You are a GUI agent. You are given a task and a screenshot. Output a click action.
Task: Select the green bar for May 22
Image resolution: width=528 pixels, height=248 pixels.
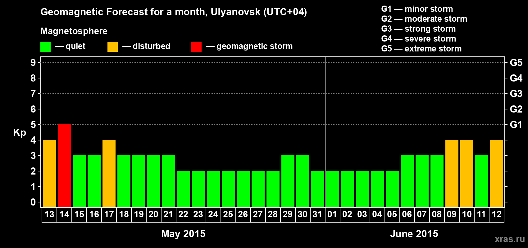tap(184, 189)
